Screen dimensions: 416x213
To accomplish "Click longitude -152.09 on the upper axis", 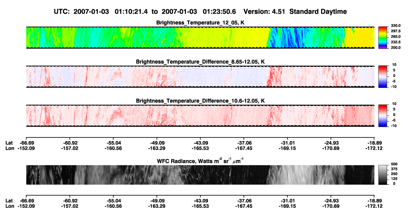I will (26, 148).
